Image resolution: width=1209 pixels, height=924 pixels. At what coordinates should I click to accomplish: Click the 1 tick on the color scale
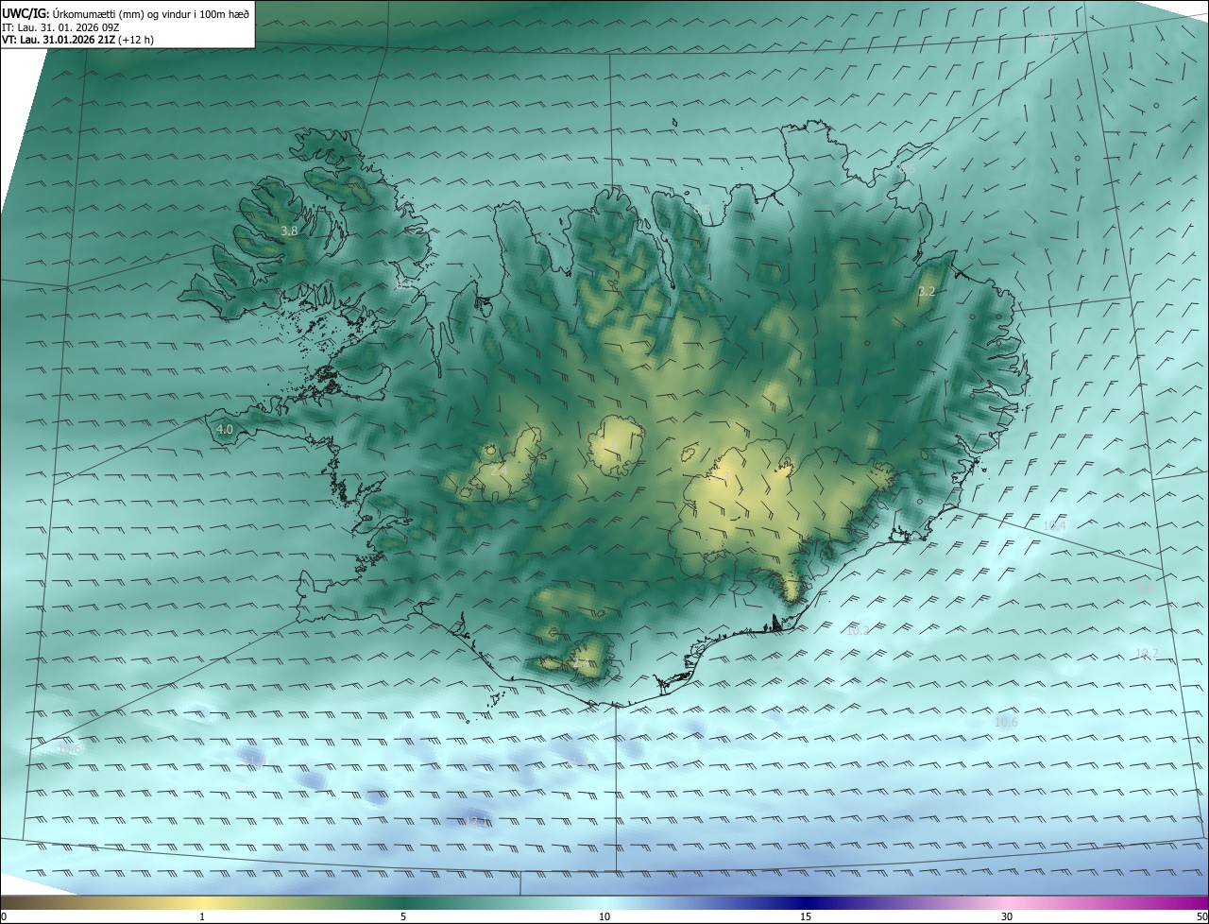click(x=202, y=916)
